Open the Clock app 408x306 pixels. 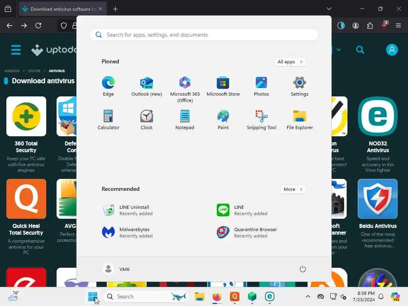point(147,120)
